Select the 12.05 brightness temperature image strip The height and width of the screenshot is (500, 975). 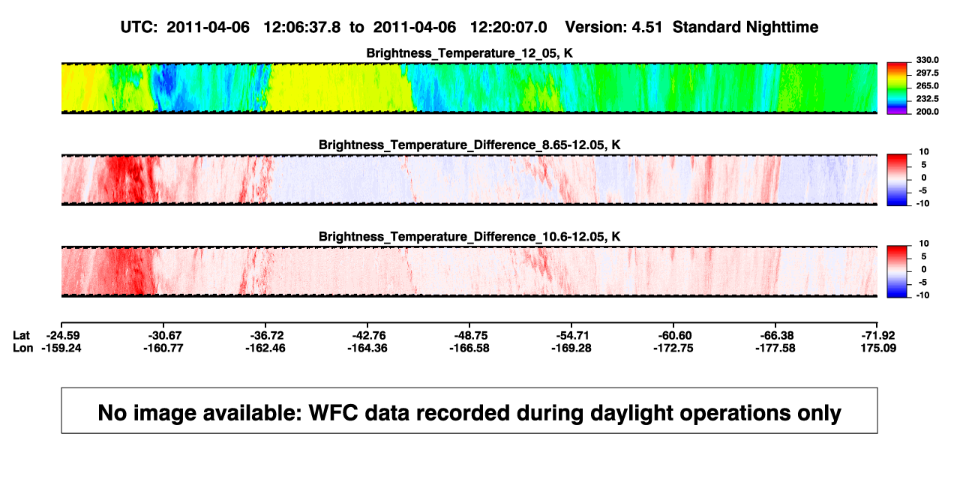pos(469,88)
